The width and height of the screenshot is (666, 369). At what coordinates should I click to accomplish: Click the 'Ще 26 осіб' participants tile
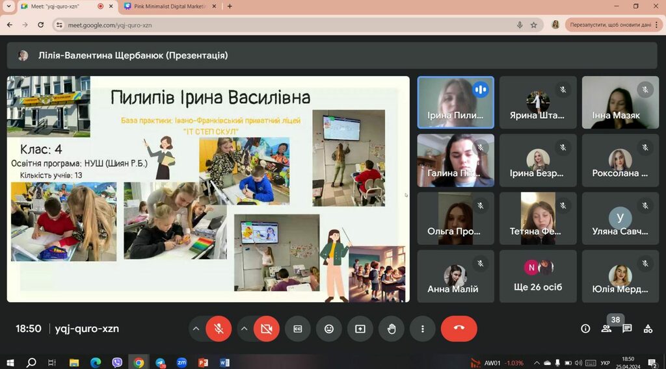[538, 277]
